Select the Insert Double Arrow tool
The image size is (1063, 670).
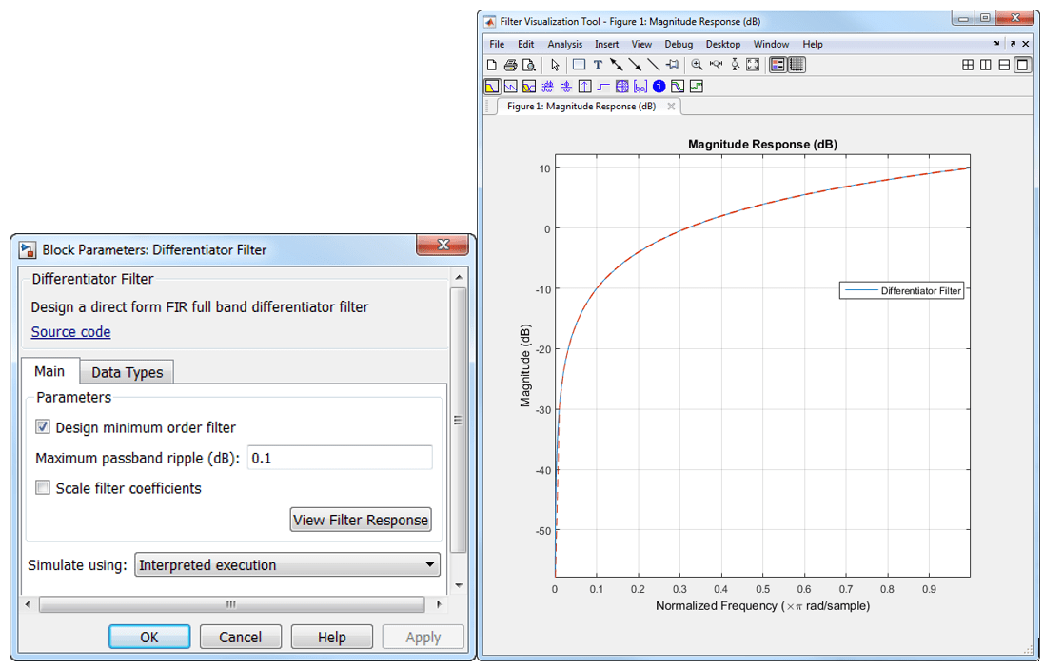point(617,65)
